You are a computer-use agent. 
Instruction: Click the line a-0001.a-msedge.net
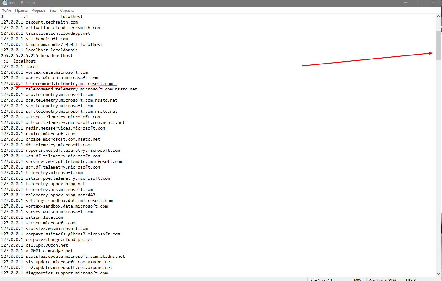click(37, 251)
